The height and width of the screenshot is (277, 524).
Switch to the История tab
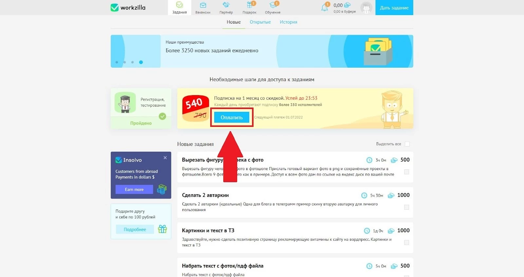point(288,22)
